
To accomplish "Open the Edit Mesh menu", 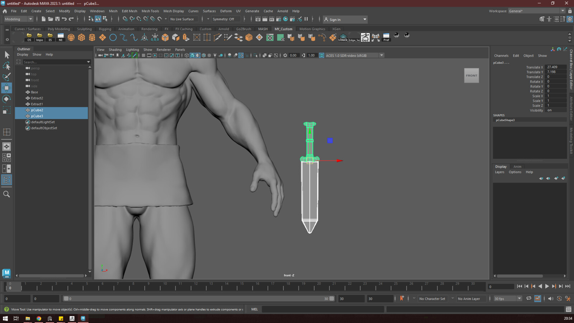I will tap(129, 11).
